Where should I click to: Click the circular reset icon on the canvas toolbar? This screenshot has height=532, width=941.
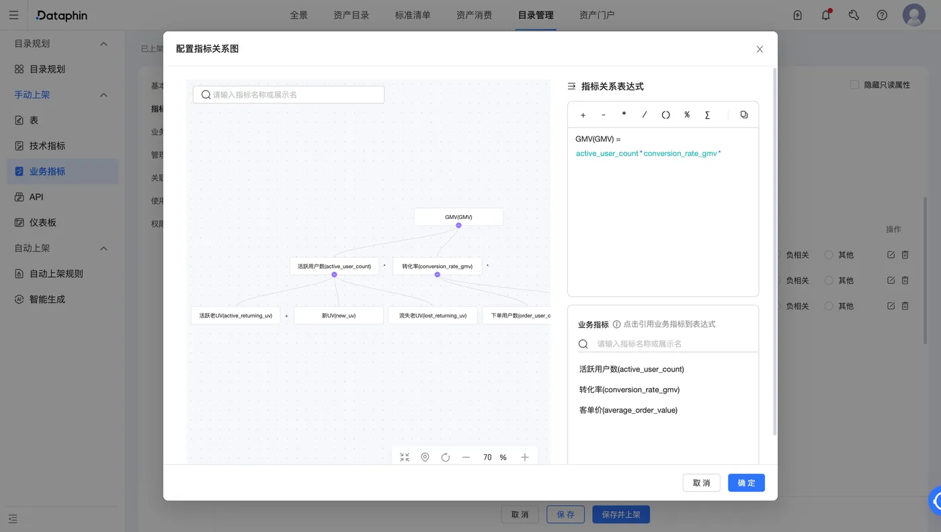point(445,457)
